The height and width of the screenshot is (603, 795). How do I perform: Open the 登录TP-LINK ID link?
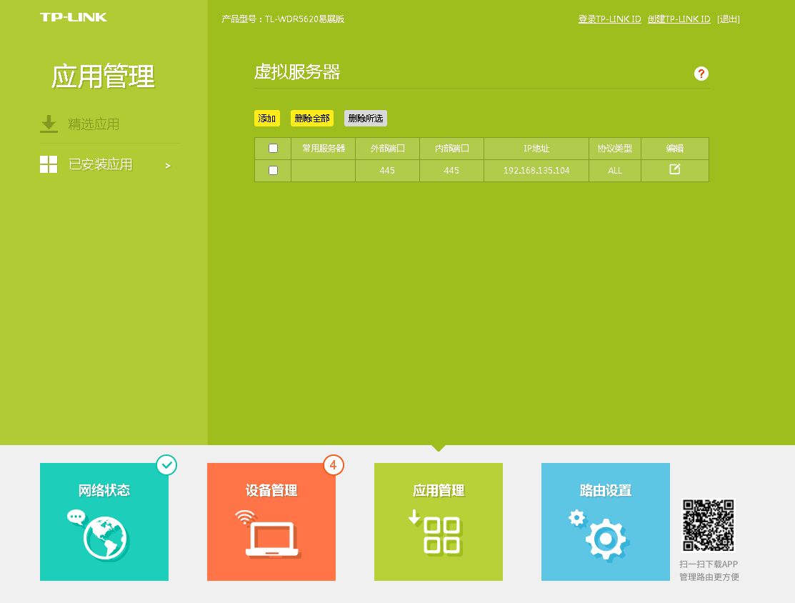coord(609,19)
